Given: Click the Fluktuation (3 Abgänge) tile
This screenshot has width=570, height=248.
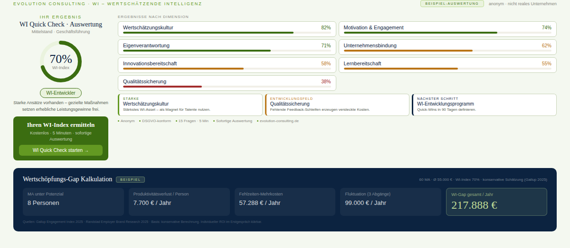Looking at the screenshot, I should [391, 202].
